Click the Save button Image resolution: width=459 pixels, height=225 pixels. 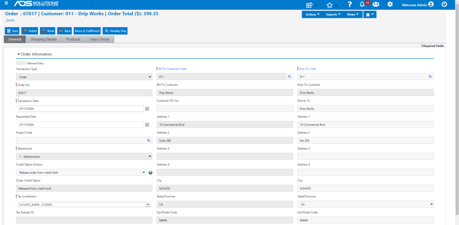[12, 31]
